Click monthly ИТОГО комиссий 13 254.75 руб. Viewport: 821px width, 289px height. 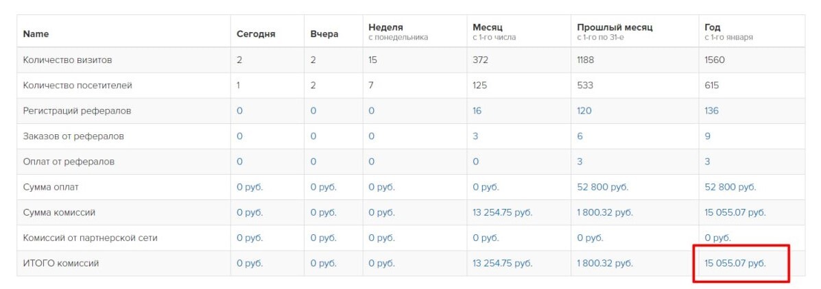tap(502, 264)
